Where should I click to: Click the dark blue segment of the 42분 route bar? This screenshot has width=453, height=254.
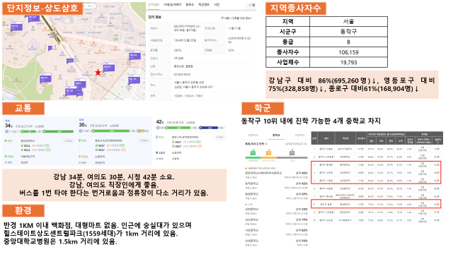(209, 128)
